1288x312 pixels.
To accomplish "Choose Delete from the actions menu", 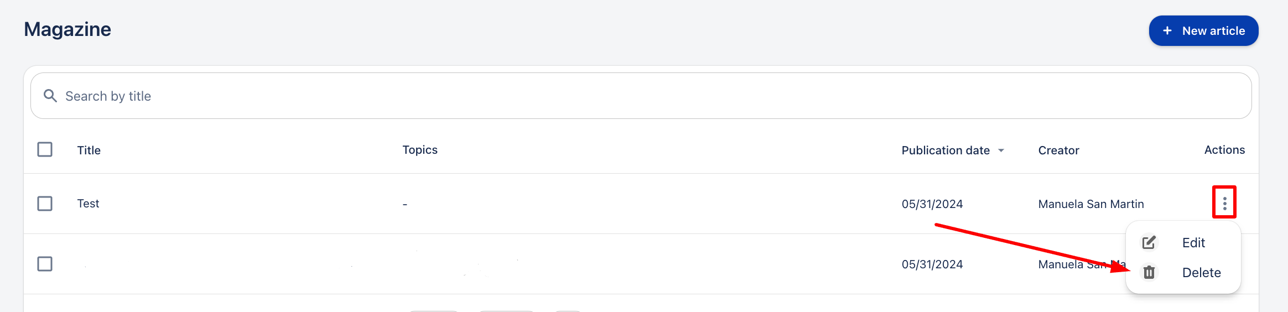I will click(x=1201, y=273).
